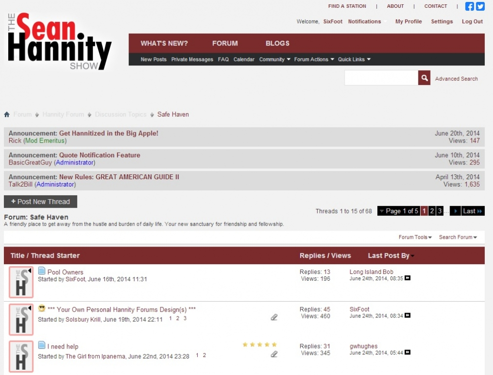Viewport: 493px width, 375px height.
Task: Expand the Quick Links dropdown
Action: click(x=354, y=59)
